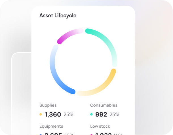Click the Asset Lifecycle card title
The width and height of the screenshot is (173, 135).
(x=58, y=15)
